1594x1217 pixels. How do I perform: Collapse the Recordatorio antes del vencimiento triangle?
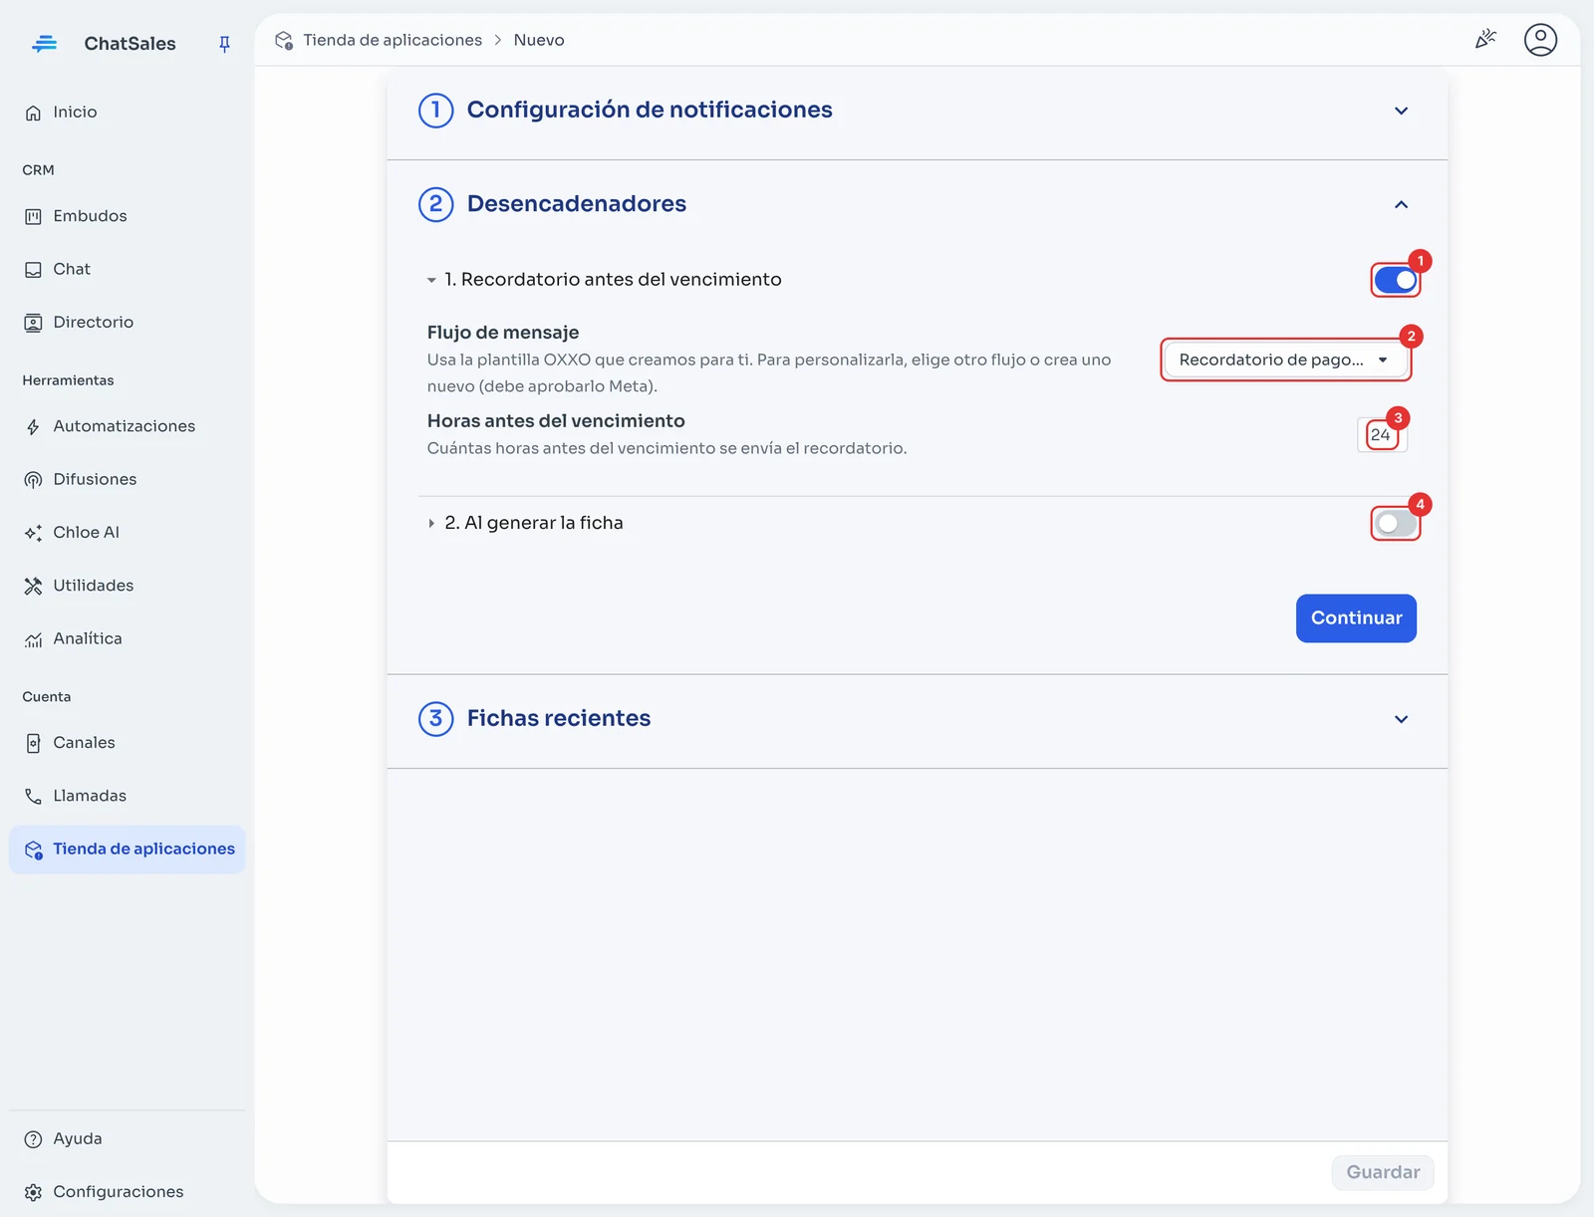[x=431, y=280]
